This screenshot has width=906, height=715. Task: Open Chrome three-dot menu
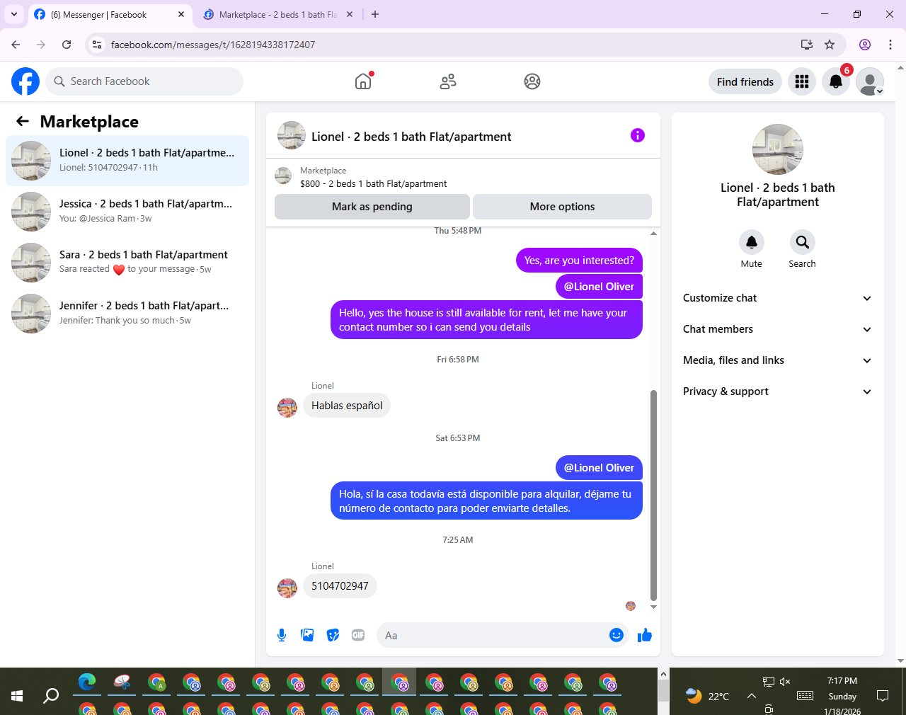(890, 45)
